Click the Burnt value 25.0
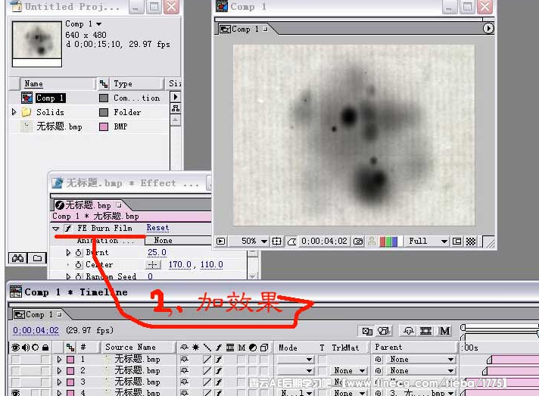This screenshot has height=396, width=539. (157, 252)
